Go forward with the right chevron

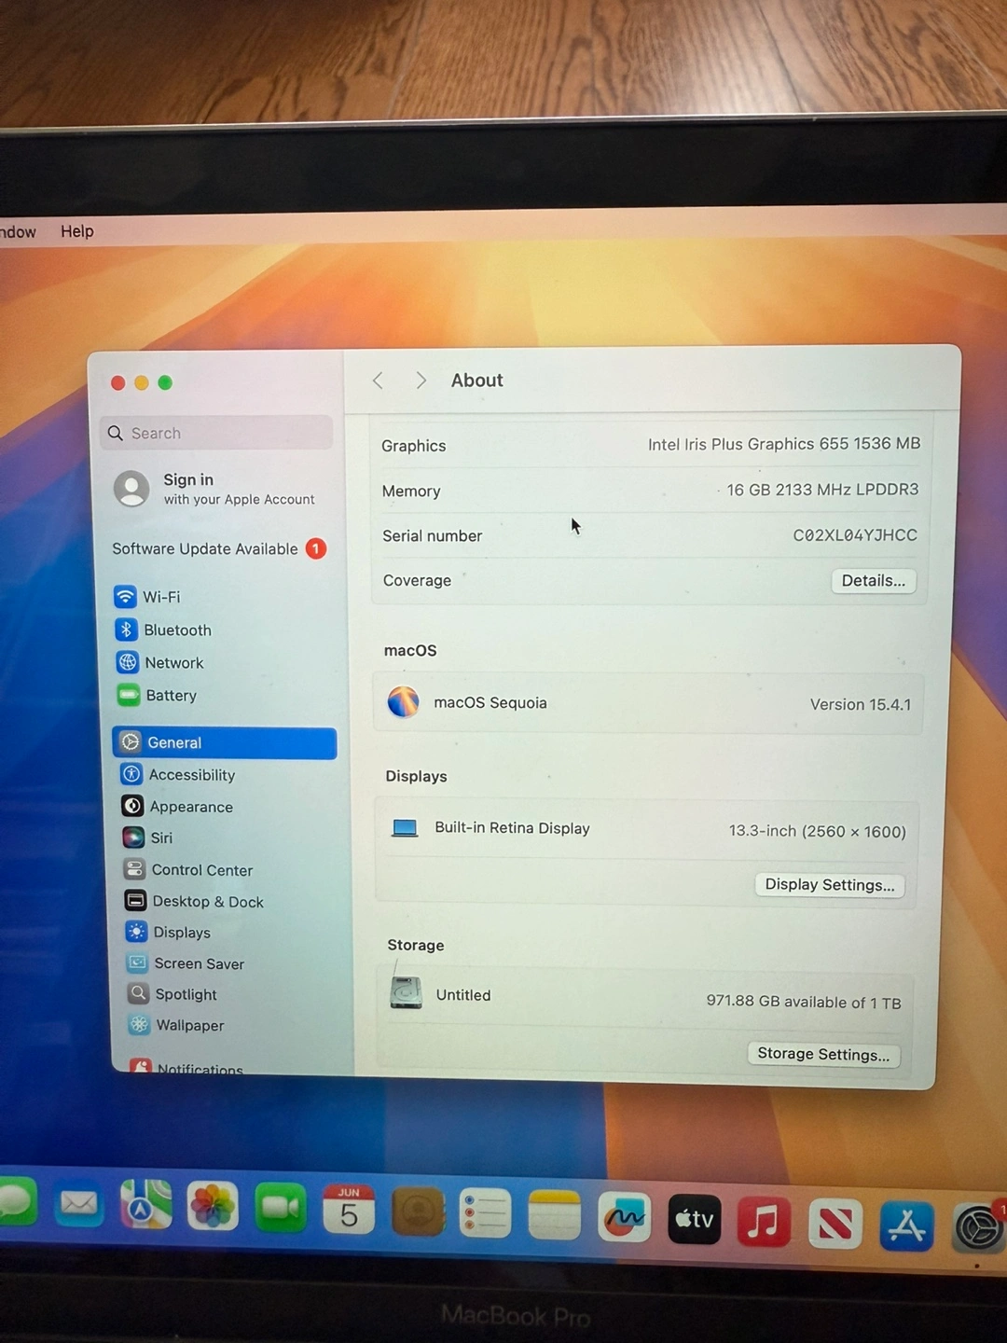(x=421, y=380)
